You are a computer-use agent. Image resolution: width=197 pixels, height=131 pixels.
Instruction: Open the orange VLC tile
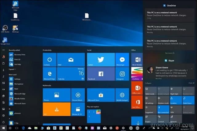[x=57, y=109]
